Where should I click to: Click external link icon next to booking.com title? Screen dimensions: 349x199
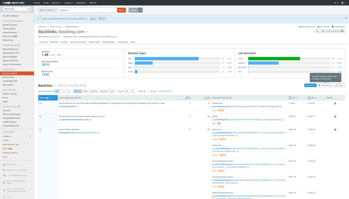[x=86, y=32]
